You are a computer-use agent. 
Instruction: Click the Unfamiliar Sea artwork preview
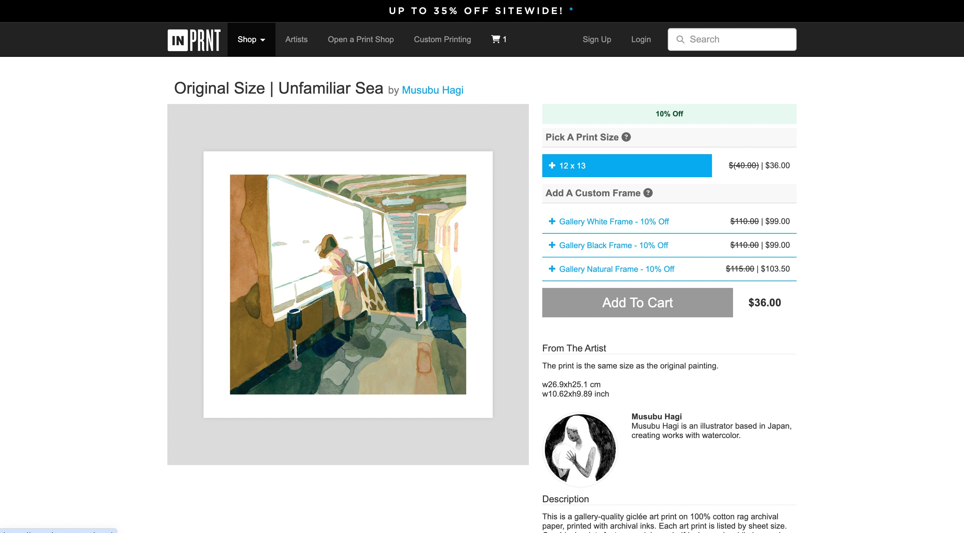point(348,285)
